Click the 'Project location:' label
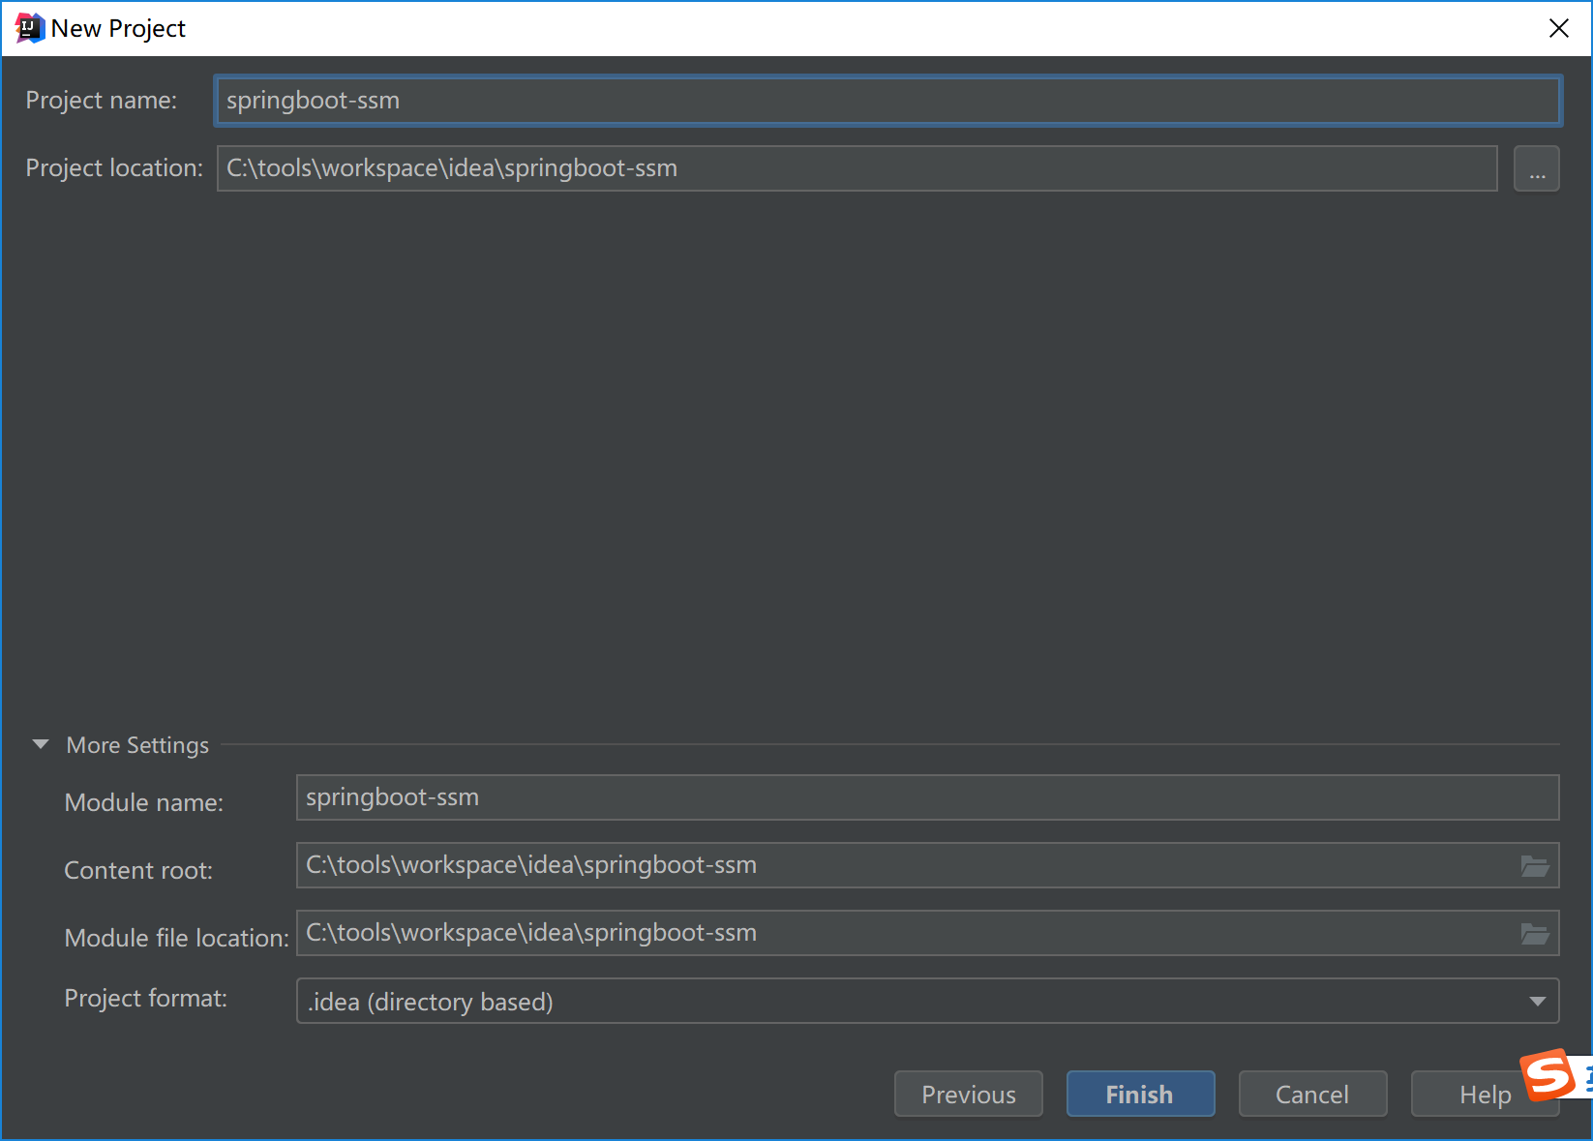The height and width of the screenshot is (1141, 1593). tap(114, 167)
